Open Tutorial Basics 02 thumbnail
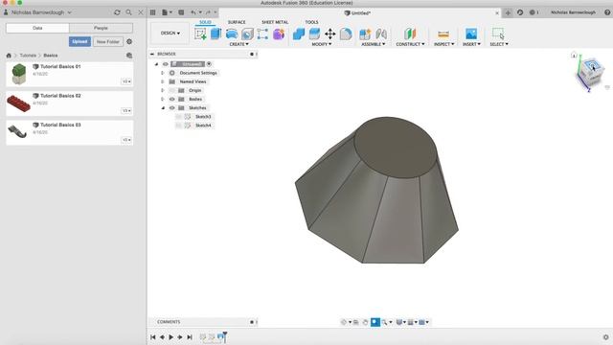The image size is (613, 345). (x=18, y=103)
